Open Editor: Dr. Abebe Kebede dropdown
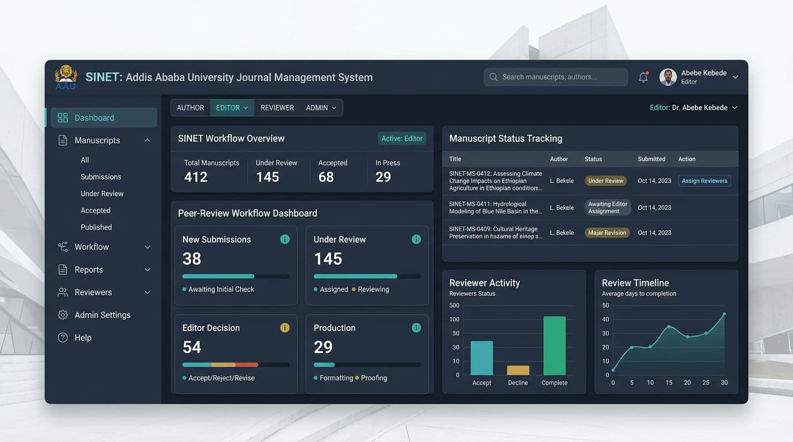Screen dimensions: 793x442 click(x=693, y=108)
